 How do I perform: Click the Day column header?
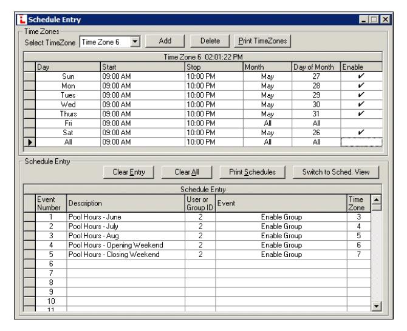point(68,67)
